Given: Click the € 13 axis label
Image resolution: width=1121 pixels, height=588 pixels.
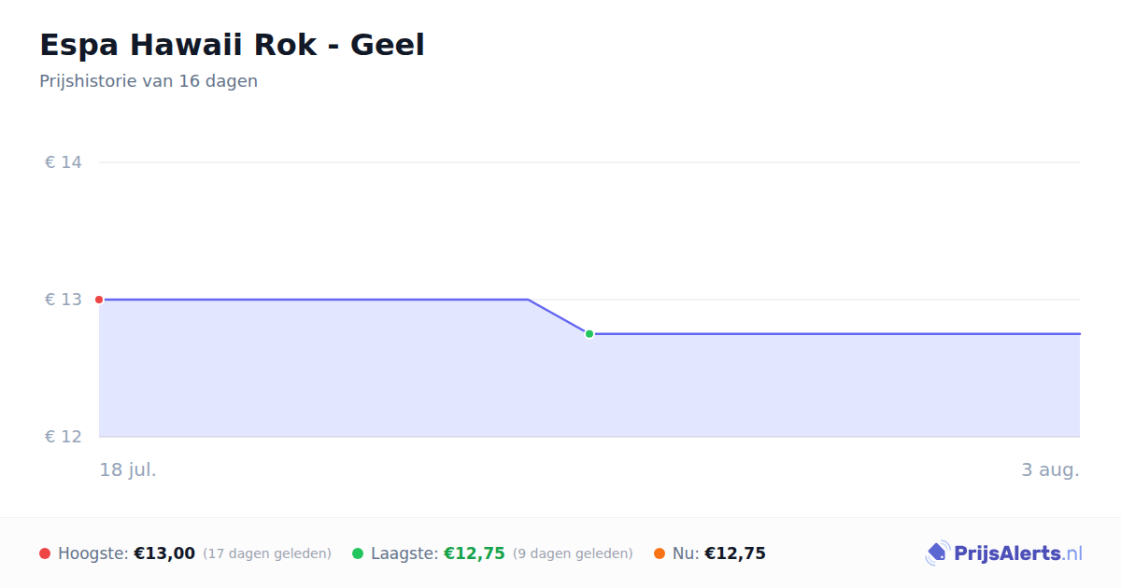Looking at the screenshot, I should coord(64,300).
